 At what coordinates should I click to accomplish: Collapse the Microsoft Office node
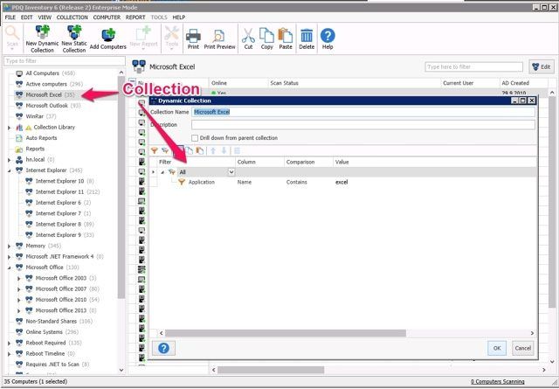(10, 267)
